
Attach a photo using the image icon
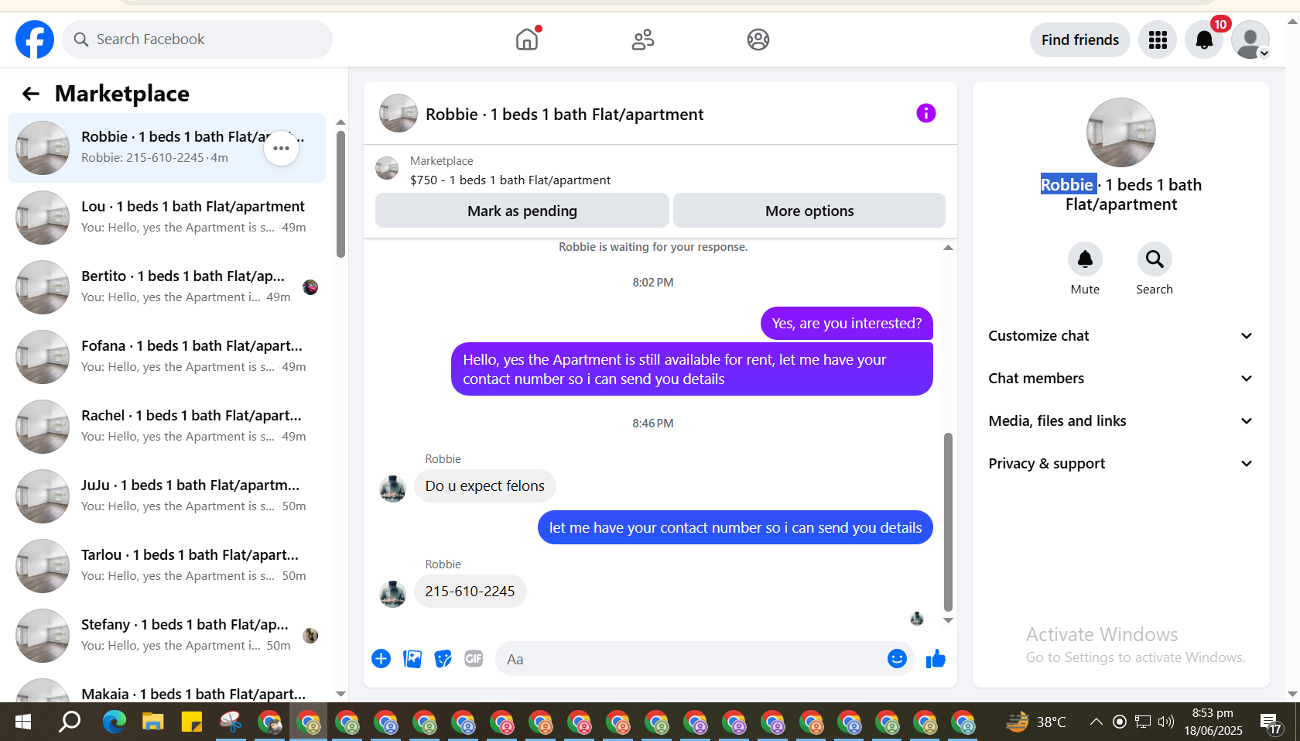pyautogui.click(x=412, y=659)
